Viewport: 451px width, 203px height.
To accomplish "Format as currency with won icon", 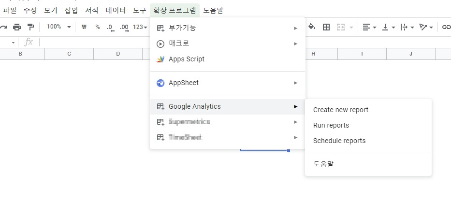I will (x=84, y=27).
